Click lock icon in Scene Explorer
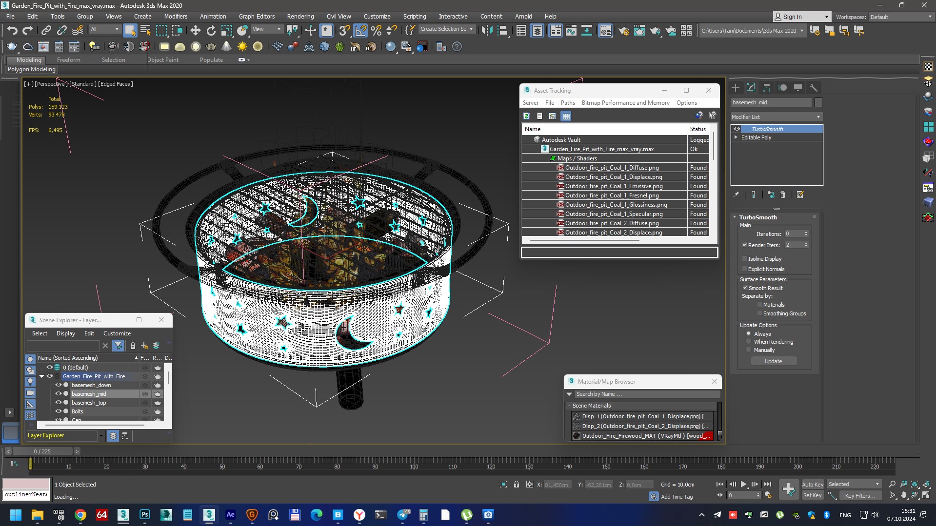 133,346
